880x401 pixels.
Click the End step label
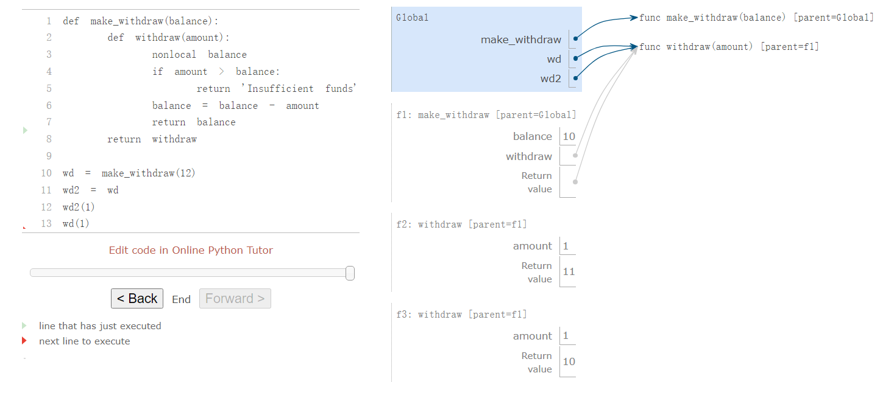[x=181, y=299]
